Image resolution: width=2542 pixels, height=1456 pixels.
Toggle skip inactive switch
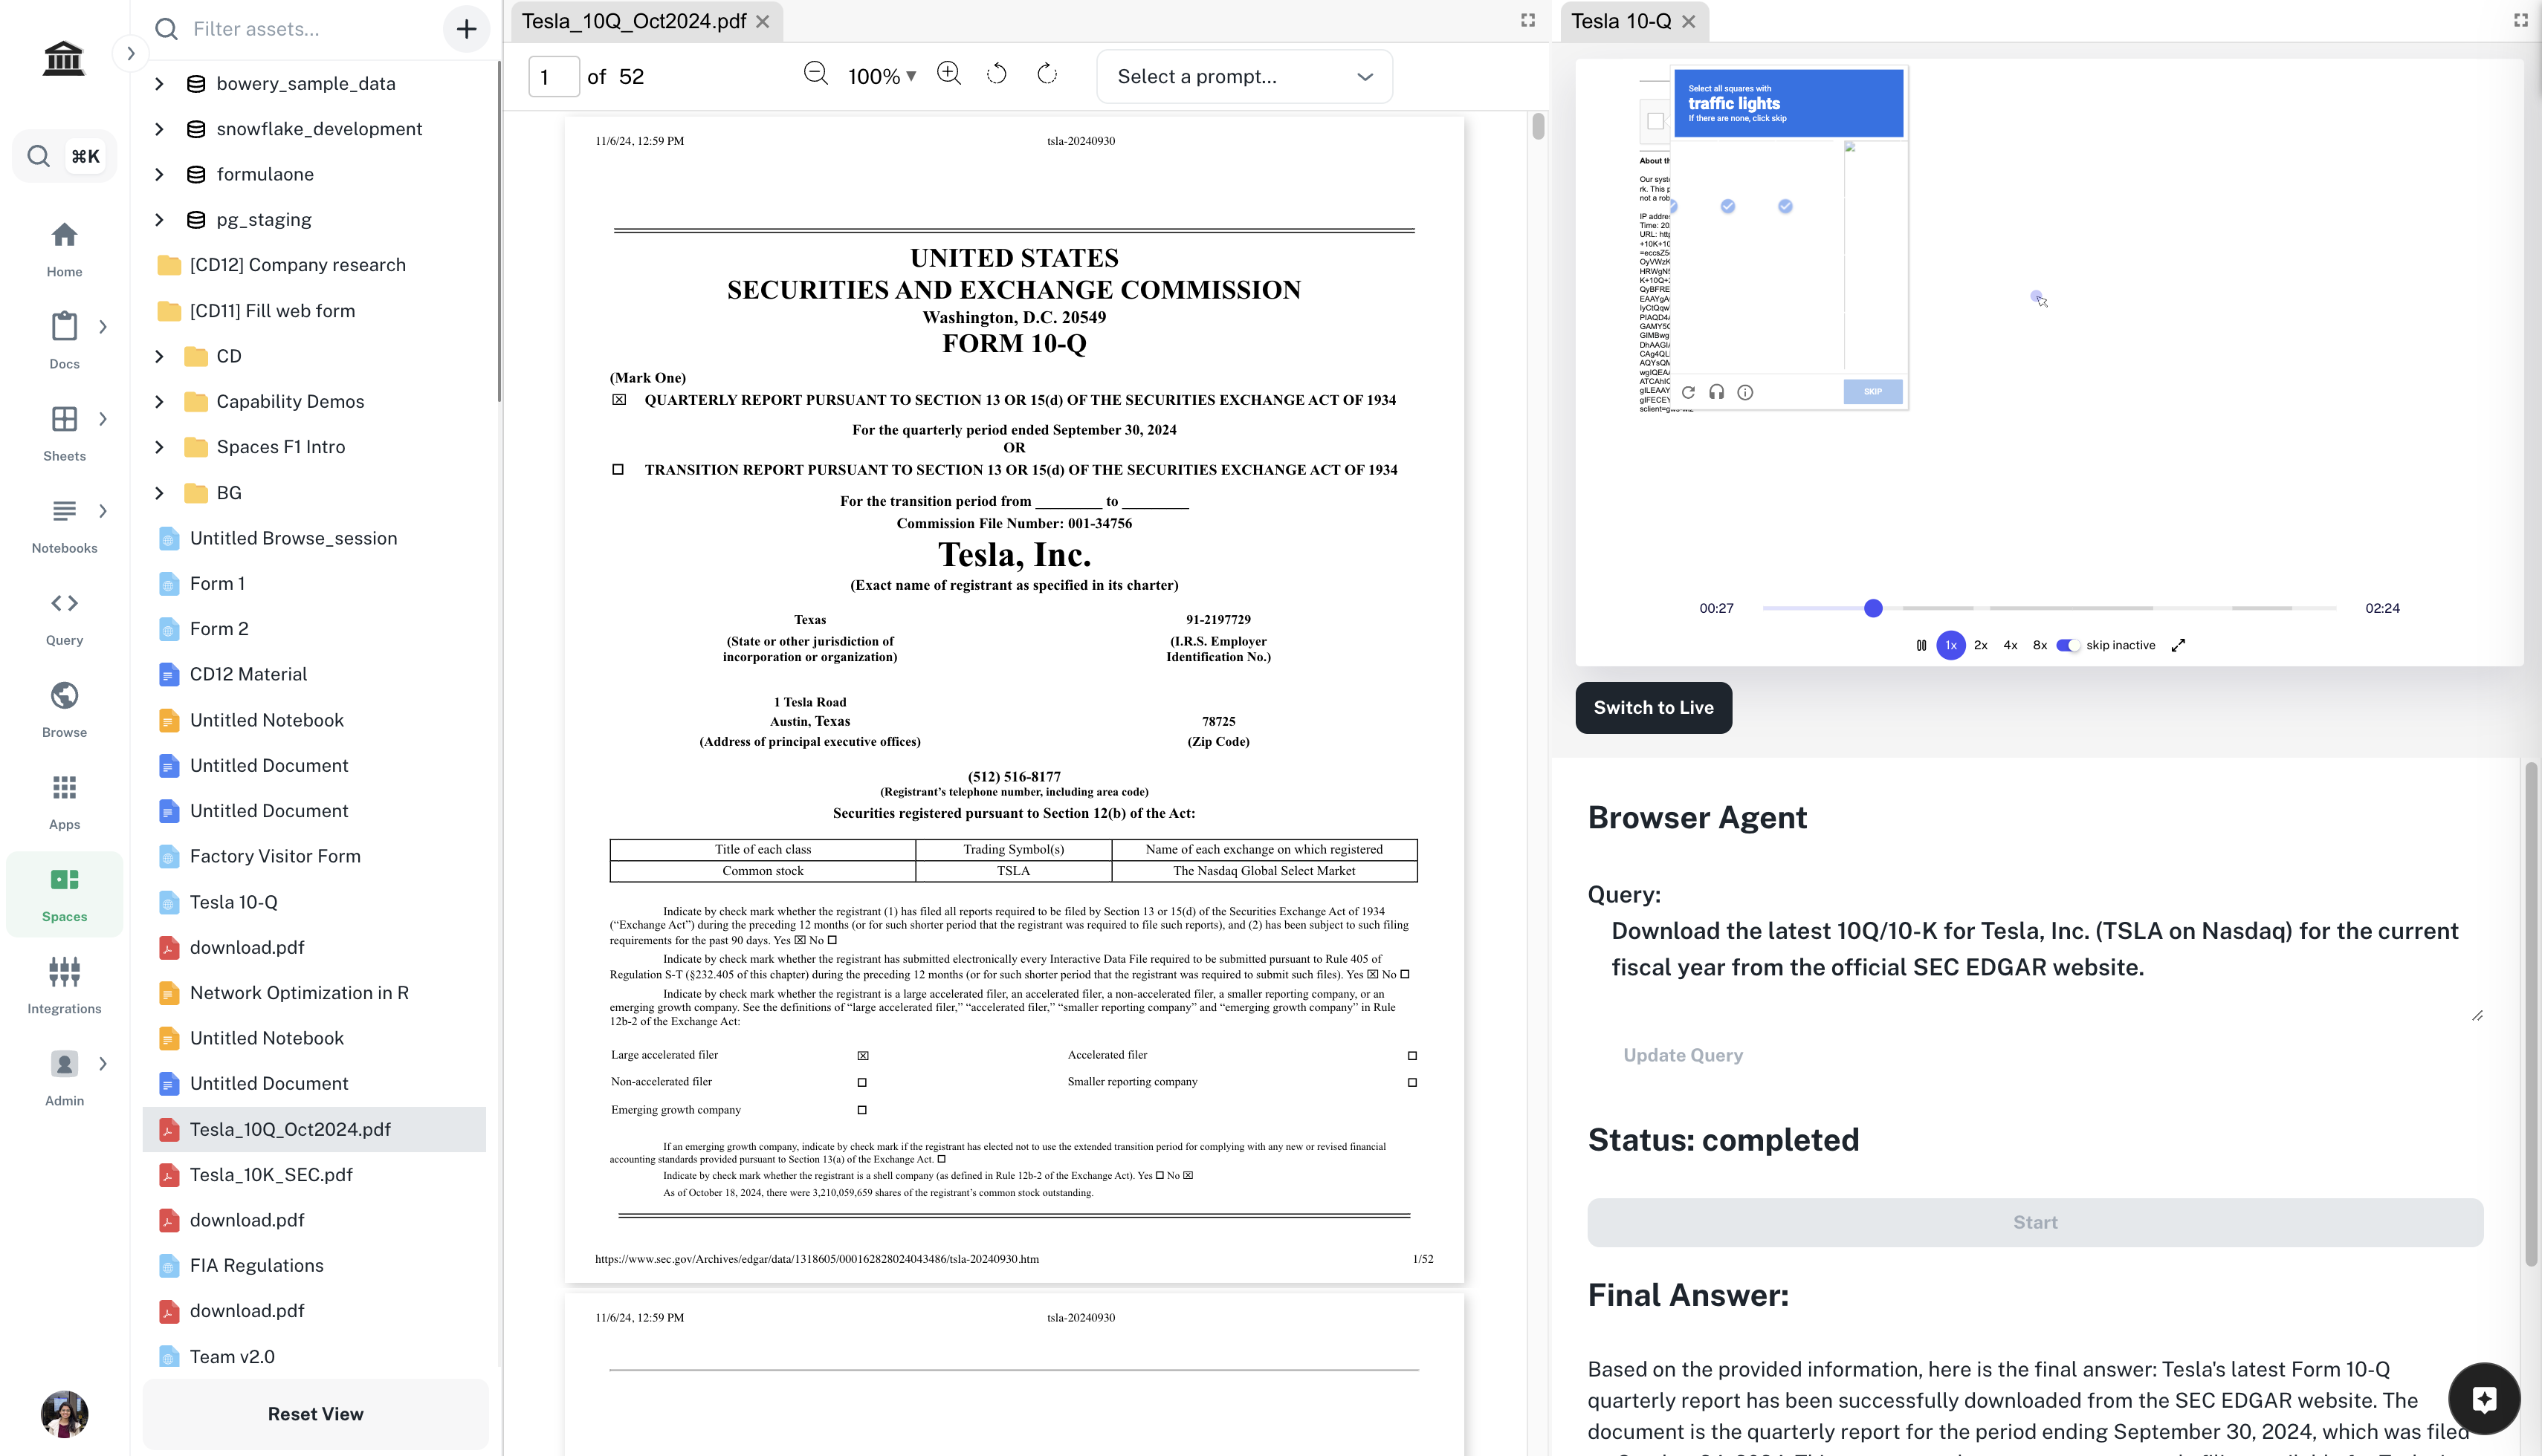[2068, 645]
